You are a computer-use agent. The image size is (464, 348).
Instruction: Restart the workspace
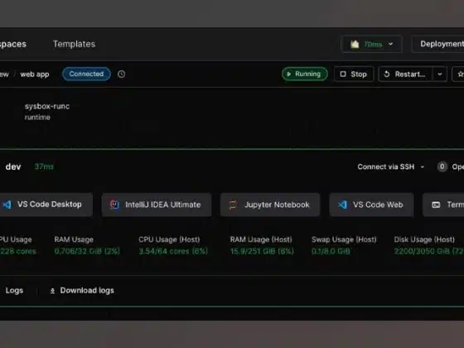(405, 74)
